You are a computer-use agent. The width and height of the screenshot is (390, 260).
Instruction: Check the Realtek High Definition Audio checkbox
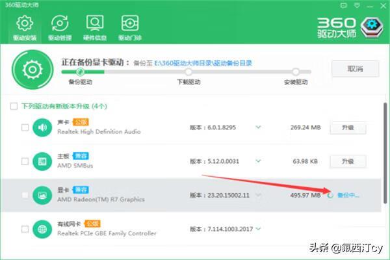click(x=25, y=127)
